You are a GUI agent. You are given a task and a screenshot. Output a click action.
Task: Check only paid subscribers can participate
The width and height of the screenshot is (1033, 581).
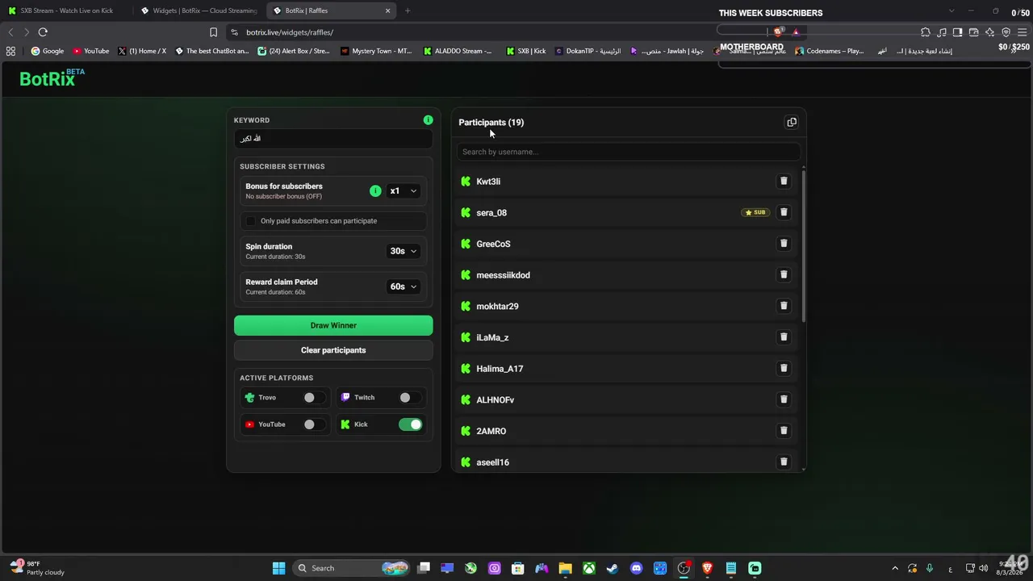(x=251, y=221)
